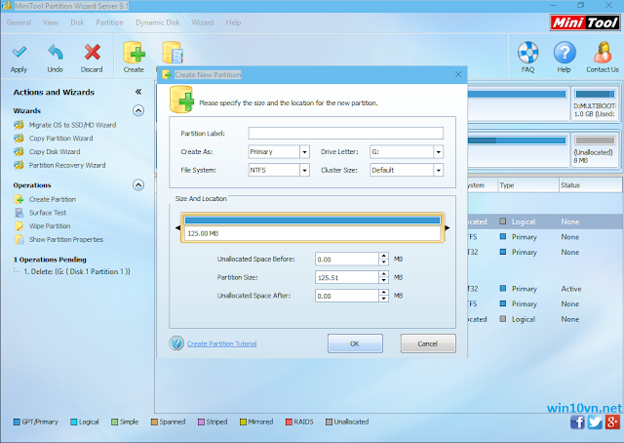Click the Discard red X icon
Image resolution: width=624 pixels, height=443 pixels.
coord(92,53)
